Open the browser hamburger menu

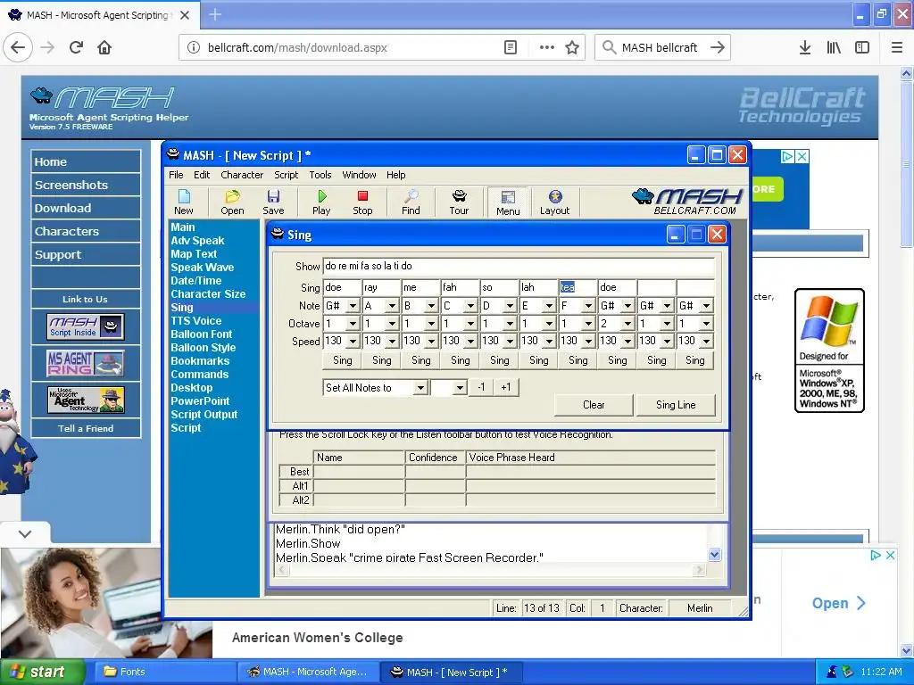[x=897, y=47]
